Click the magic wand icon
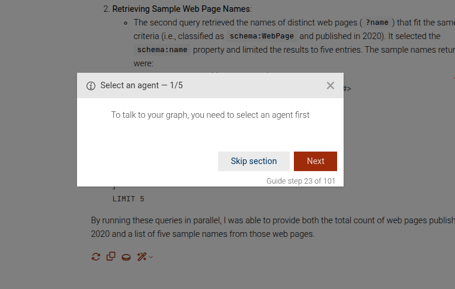 tap(142, 256)
